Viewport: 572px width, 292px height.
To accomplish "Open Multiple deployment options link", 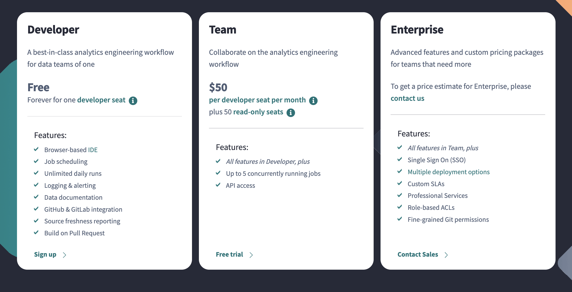I will pyautogui.click(x=449, y=172).
